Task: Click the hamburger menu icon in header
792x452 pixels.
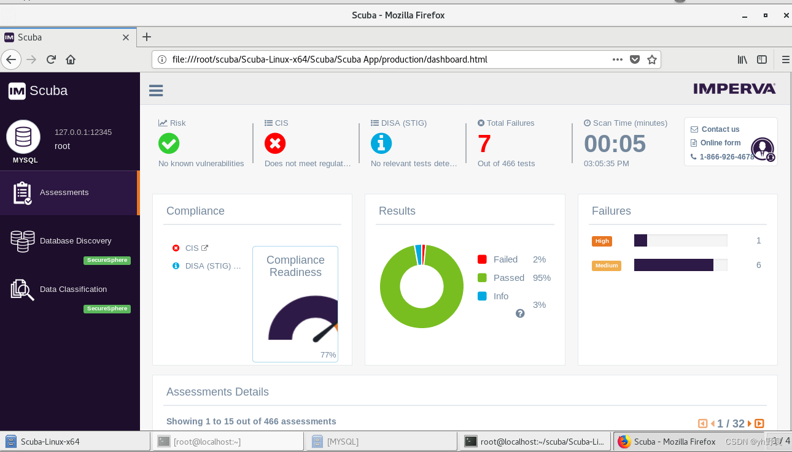Action: pyautogui.click(x=156, y=91)
